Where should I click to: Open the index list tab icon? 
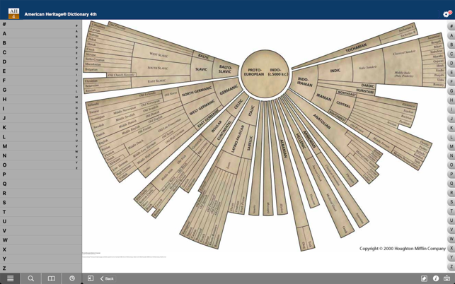10,278
